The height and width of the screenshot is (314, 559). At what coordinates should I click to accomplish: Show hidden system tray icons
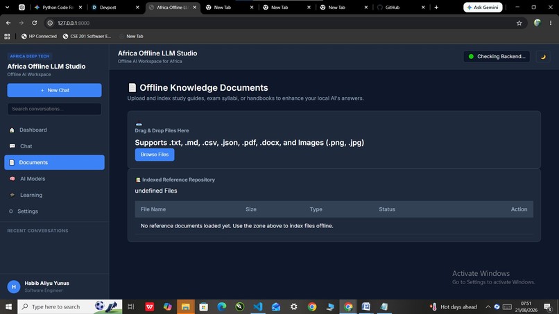click(488, 306)
